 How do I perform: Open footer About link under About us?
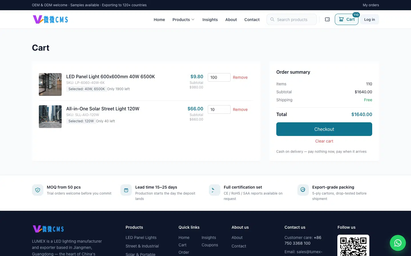click(x=237, y=238)
